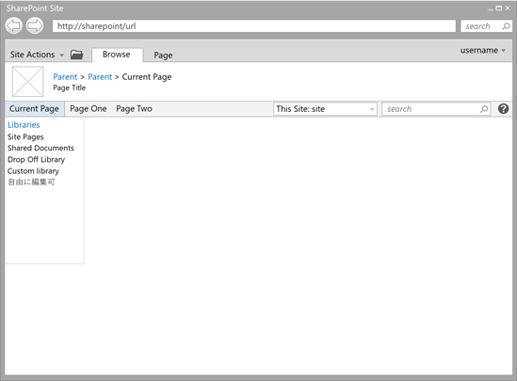This screenshot has width=517, height=381.
Task: Click the http://sharepoint/url address bar
Action: [x=254, y=26]
